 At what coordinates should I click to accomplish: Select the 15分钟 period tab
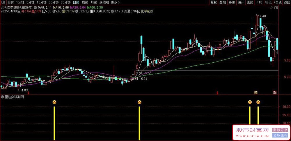coord(42,3)
